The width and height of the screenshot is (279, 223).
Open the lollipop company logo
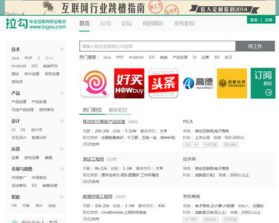click(x=95, y=83)
